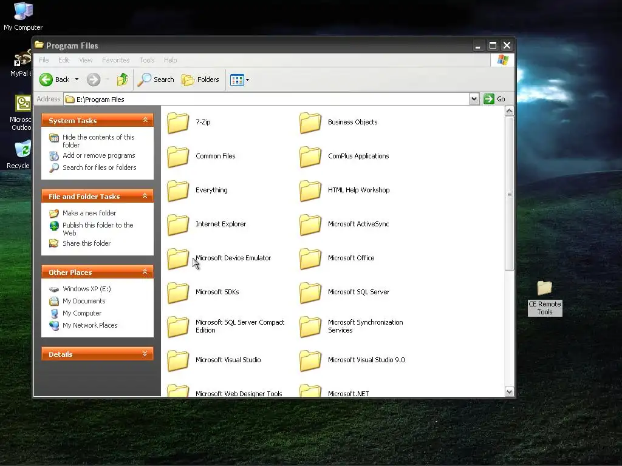The image size is (622, 466).
Task: Select the Business Objects folder icon
Action: [310, 123]
